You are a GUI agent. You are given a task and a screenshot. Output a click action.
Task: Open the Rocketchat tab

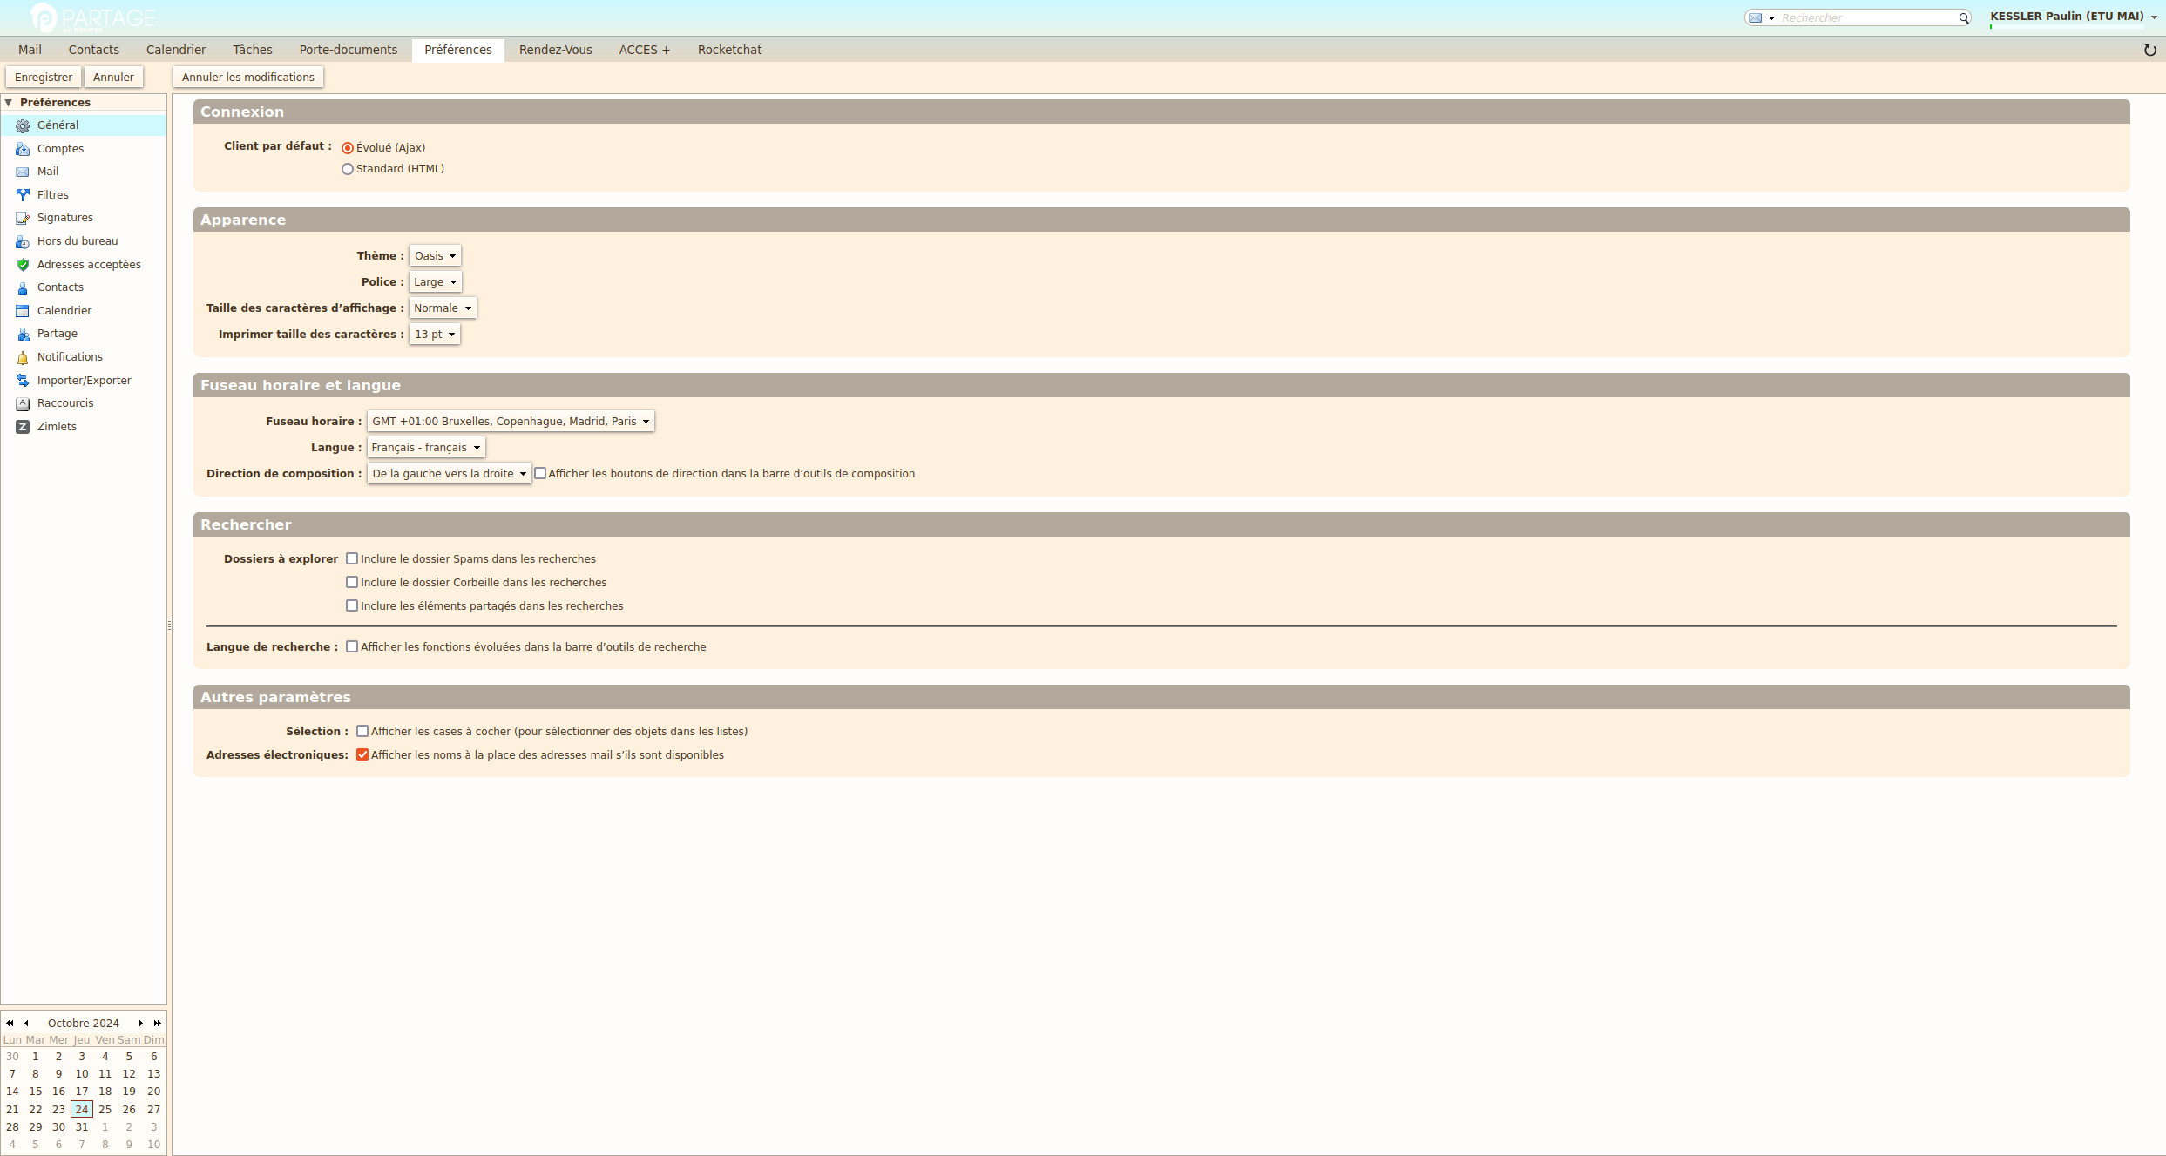click(x=729, y=50)
